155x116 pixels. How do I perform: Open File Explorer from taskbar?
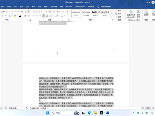click(x=96, y=113)
